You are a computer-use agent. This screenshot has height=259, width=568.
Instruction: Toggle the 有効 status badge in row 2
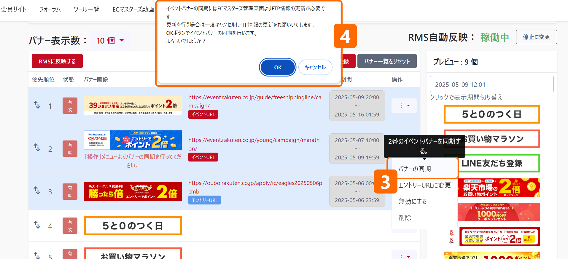(x=70, y=148)
